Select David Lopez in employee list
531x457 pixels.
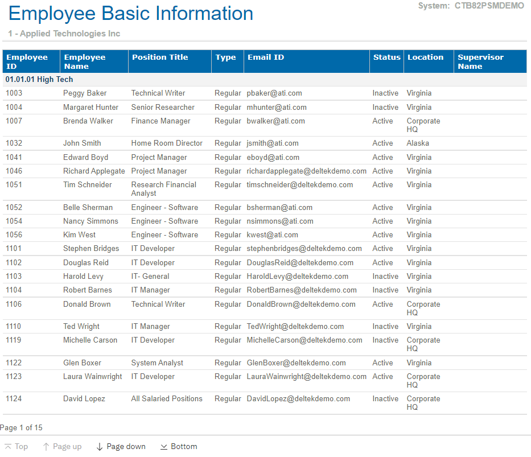(84, 399)
